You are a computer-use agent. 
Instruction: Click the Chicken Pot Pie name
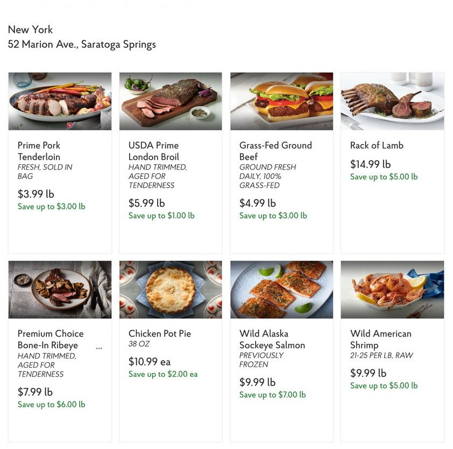tap(159, 333)
